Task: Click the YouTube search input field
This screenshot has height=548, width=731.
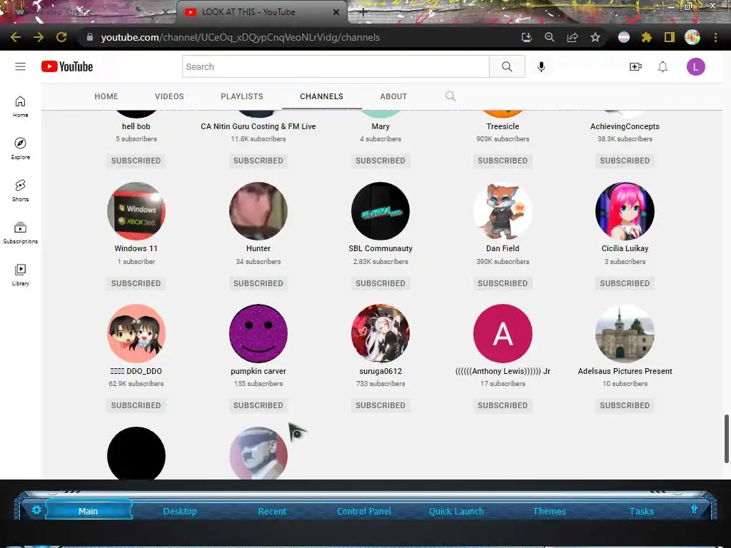Action: 336,66
